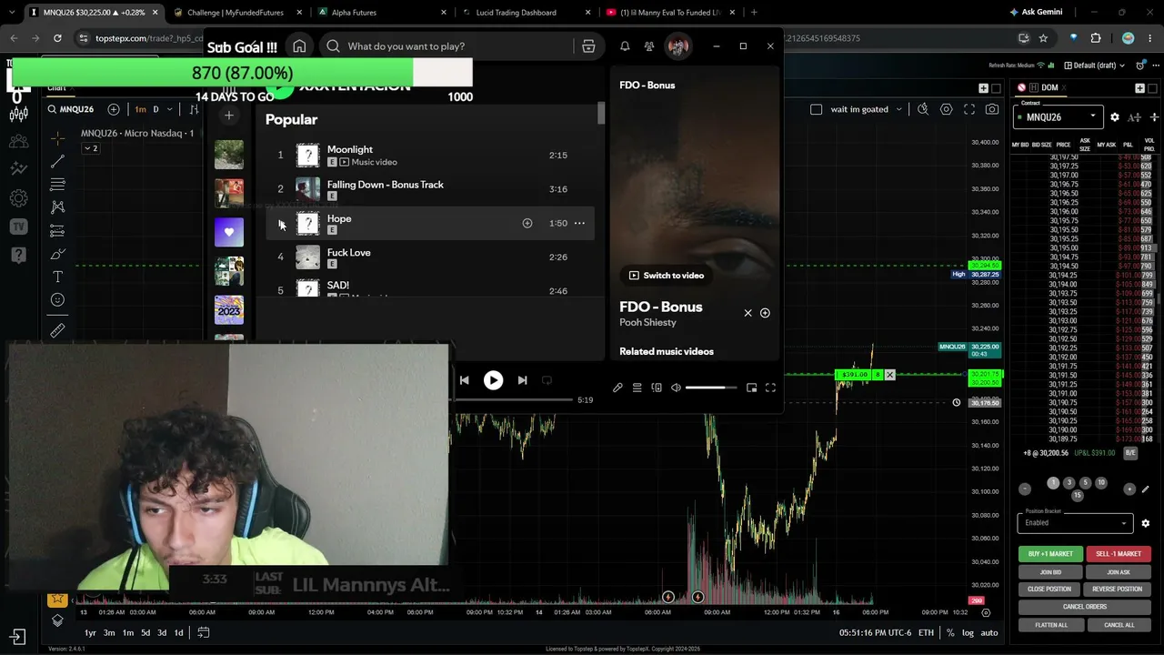Open the forecasting and measurement tools
Screen dimensions: 1164x655
point(57,230)
